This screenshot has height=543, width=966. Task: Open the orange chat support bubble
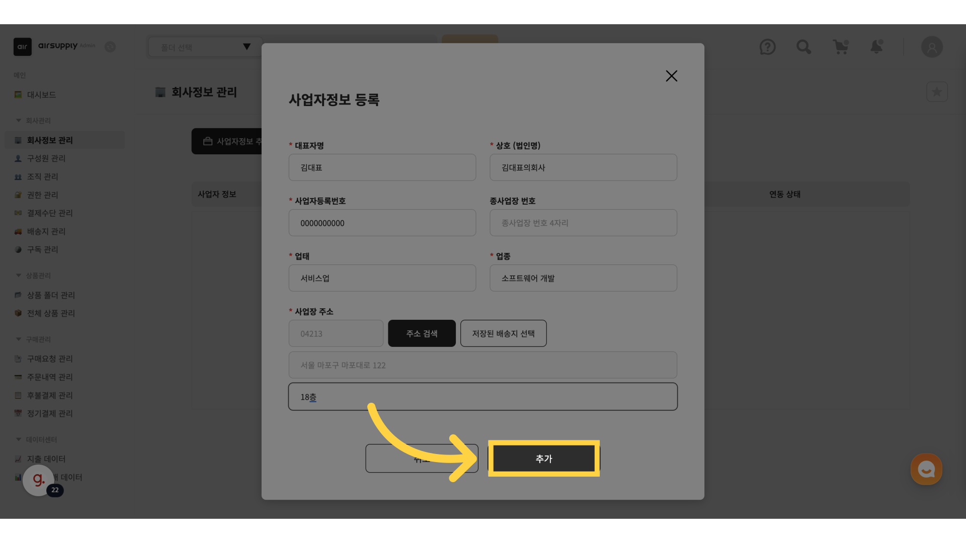click(926, 470)
